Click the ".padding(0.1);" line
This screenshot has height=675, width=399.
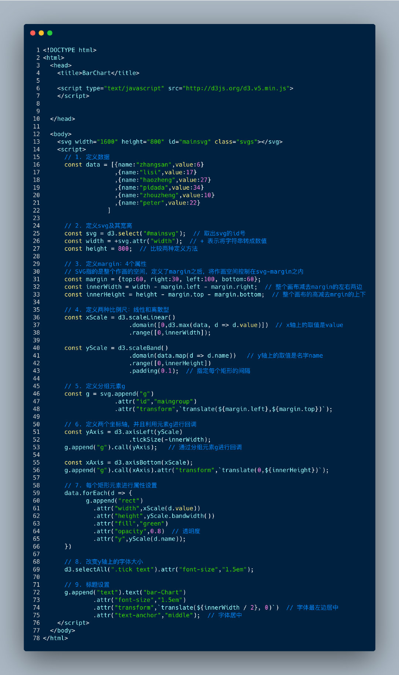(154, 371)
